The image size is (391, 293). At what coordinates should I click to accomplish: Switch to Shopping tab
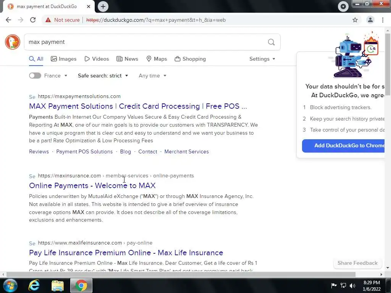pyautogui.click(x=190, y=59)
